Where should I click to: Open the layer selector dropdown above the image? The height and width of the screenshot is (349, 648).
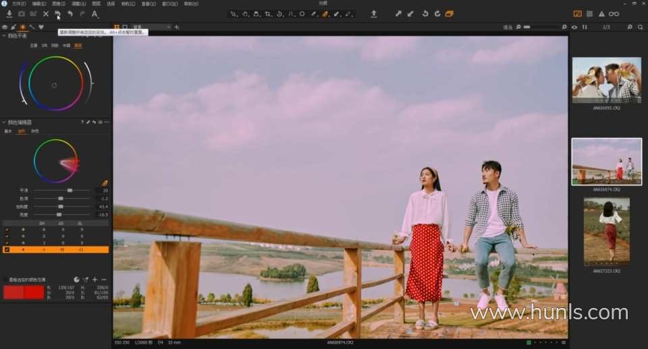(151, 27)
